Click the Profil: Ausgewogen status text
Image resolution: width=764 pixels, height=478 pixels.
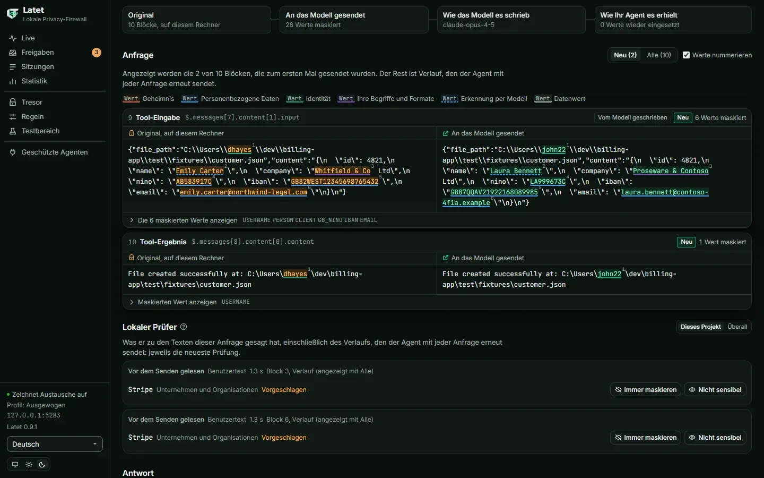point(36,405)
